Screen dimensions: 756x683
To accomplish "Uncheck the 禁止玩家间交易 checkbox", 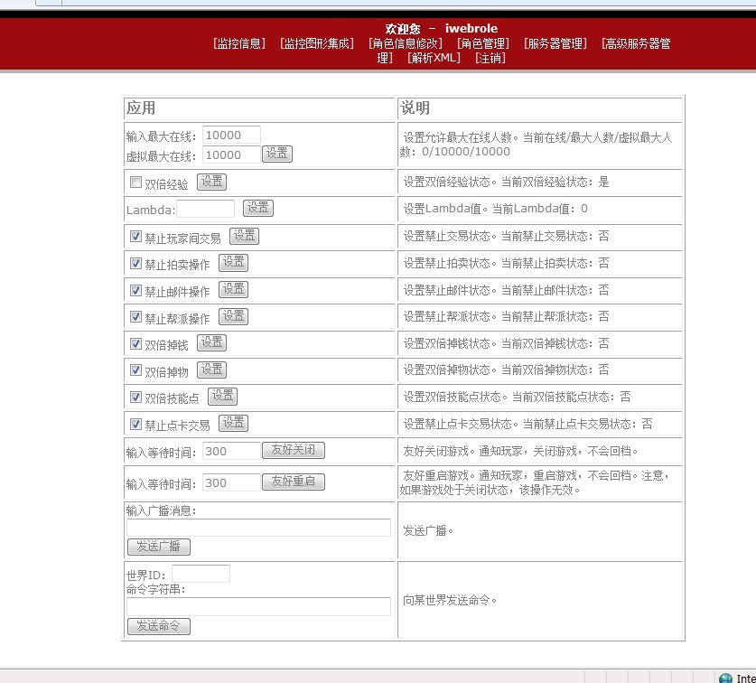I will [136, 238].
